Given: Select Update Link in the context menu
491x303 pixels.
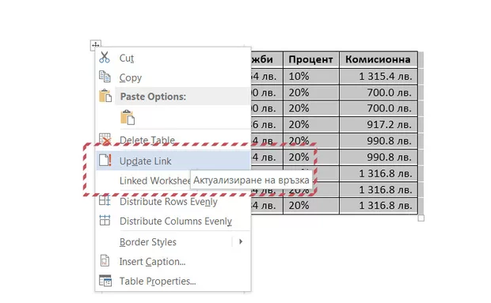Looking at the screenshot, I should tap(173, 161).
